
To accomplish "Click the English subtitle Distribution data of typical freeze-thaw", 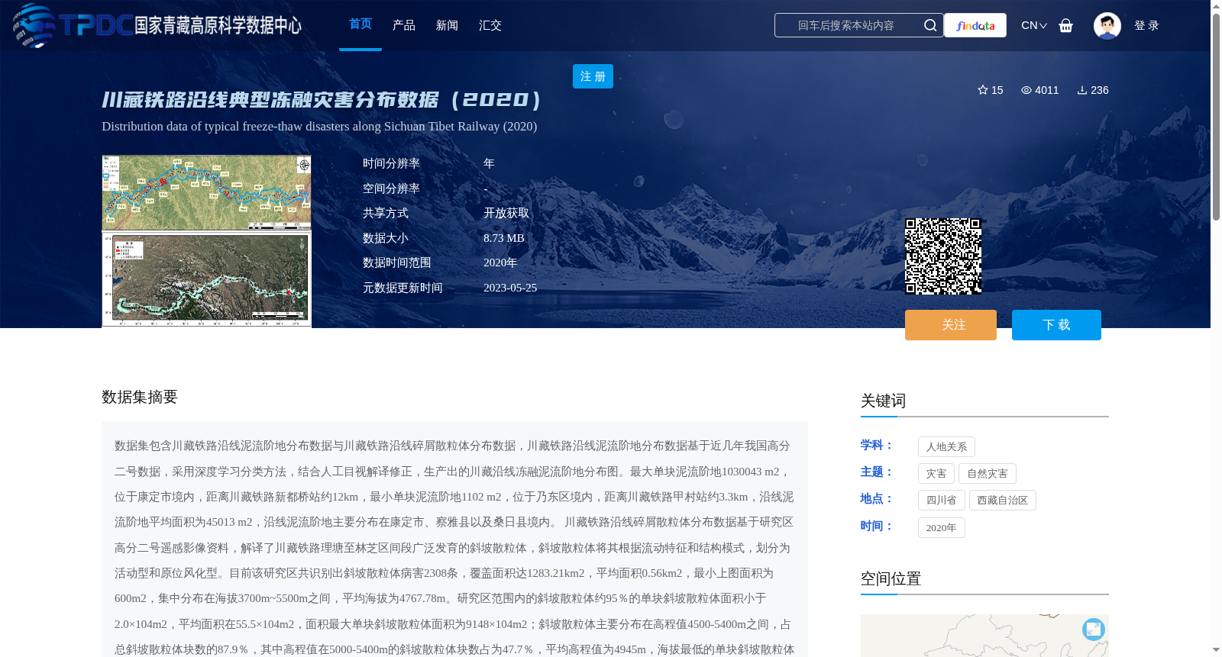I will point(319,127).
